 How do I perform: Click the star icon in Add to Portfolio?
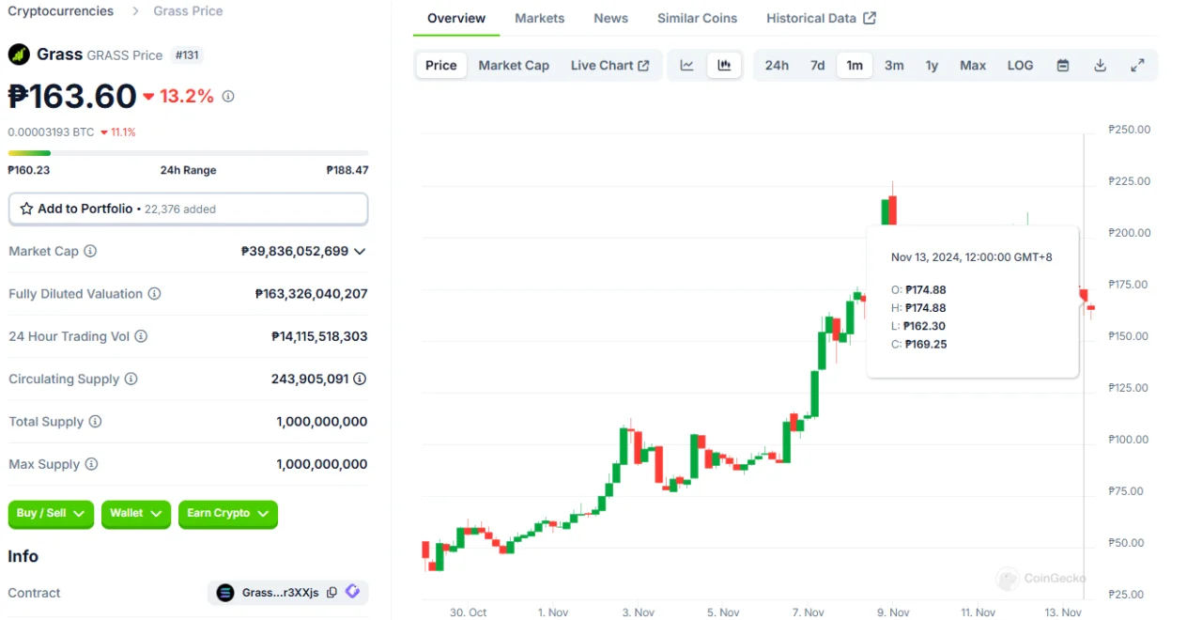(26, 209)
